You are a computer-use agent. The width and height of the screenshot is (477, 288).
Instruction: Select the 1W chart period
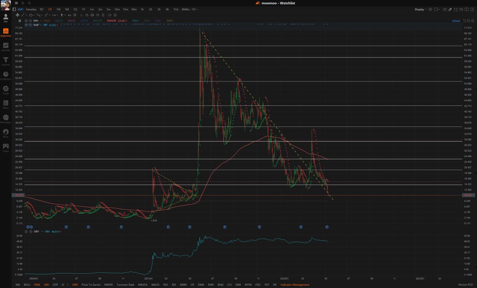coord(58,9)
